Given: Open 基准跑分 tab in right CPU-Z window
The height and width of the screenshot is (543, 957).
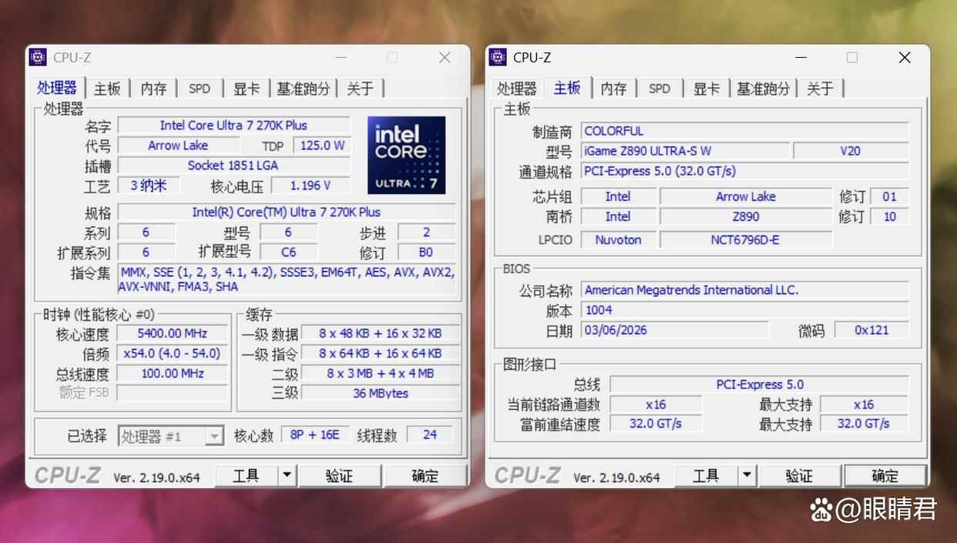Looking at the screenshot, I should coord(764,89).
